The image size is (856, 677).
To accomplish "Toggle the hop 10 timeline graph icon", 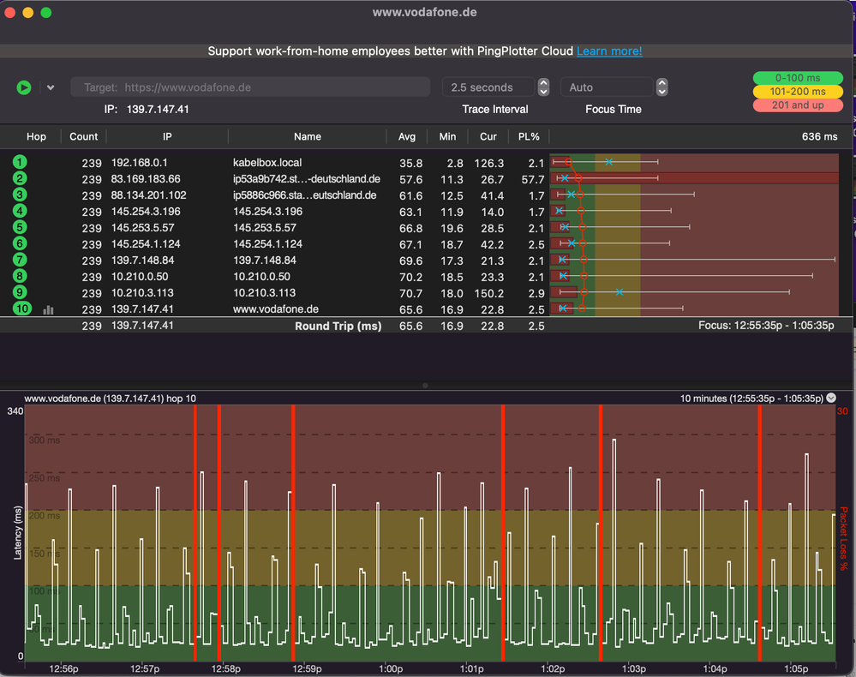I will pyautogui.click(x=49, y=310).
